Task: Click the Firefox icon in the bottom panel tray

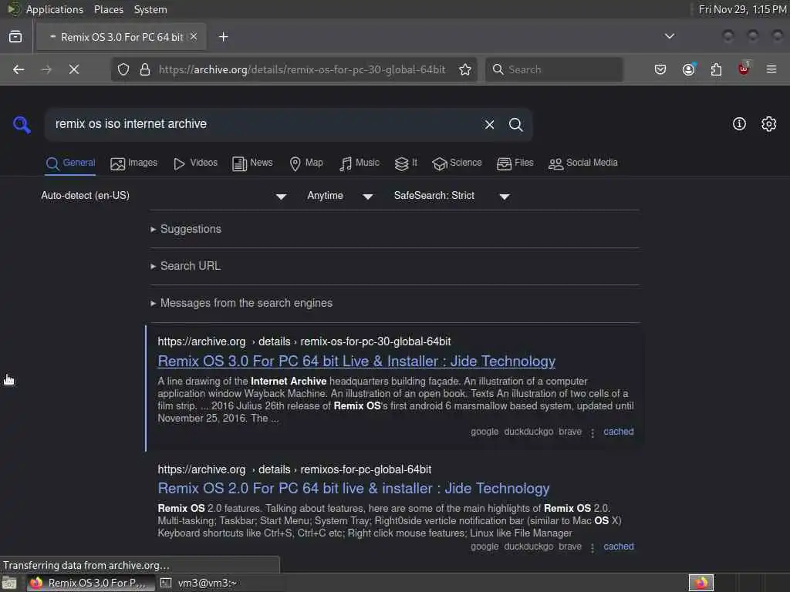Action: pyautogui.click(x=701, y=583)
